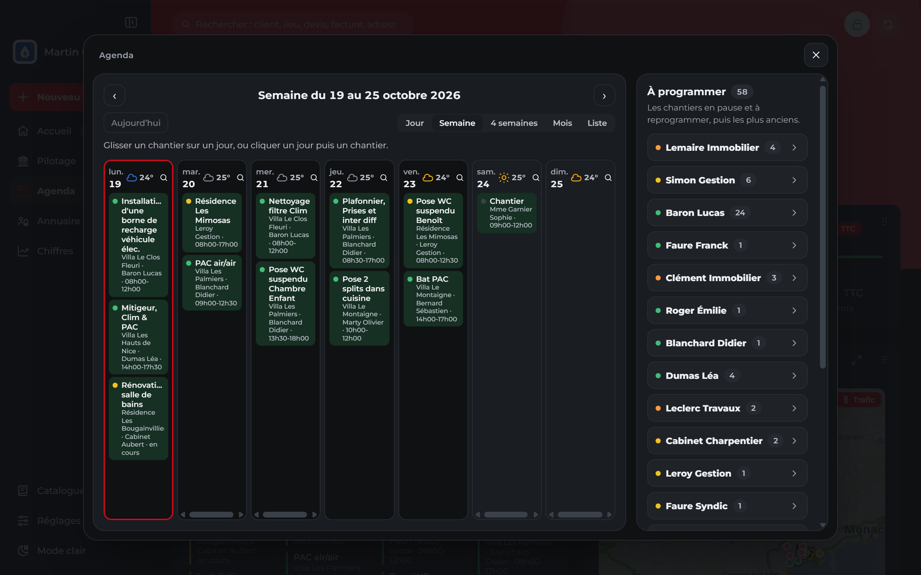Viewport: 921px width, 575px height.
Task: Click the Chiffres chart icon in sidebar
Action: 23,251
